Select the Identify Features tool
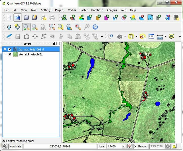The height and width of the screenshot is (151, 183). pos(110,37)
